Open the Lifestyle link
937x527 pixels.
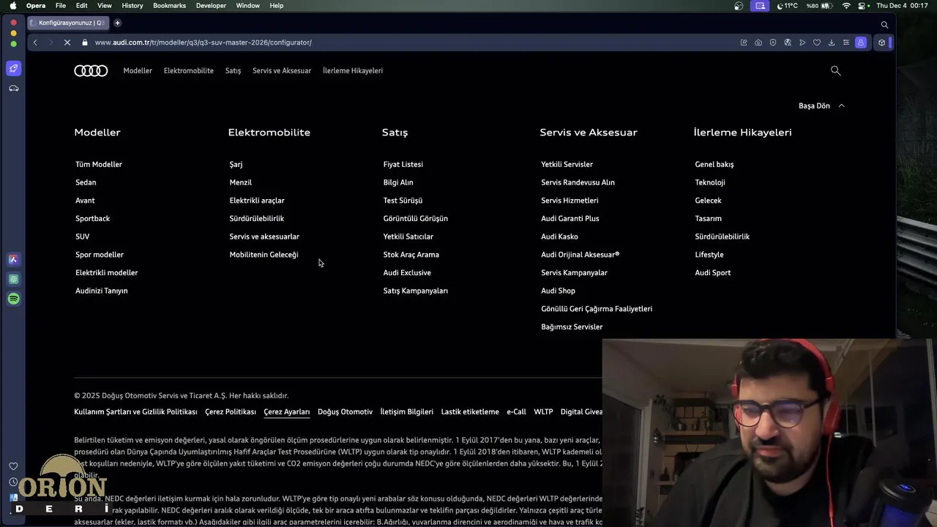[709, 255]
